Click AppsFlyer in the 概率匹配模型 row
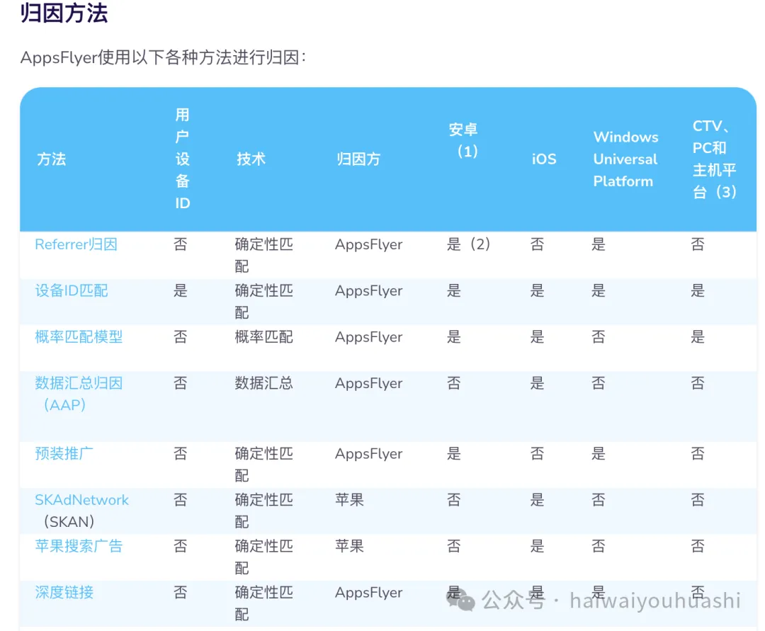Image resolution: width=765 pixels, height=631 pixels. click(369, 337)
